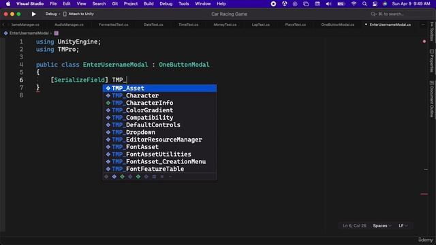Switch to LapText.cs tab

[x=260, y=24]
